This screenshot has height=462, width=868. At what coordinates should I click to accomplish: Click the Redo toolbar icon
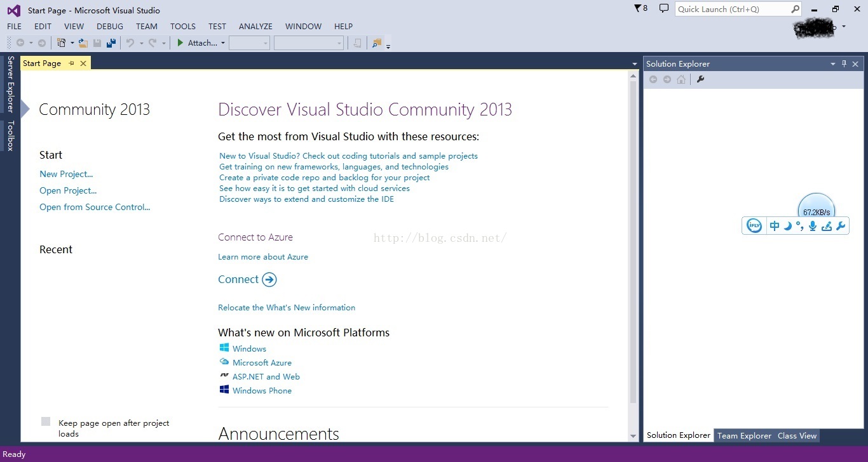click(153, 43)
